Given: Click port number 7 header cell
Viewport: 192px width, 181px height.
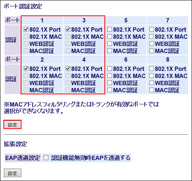Looking at the screenshot, I should 168,20.
